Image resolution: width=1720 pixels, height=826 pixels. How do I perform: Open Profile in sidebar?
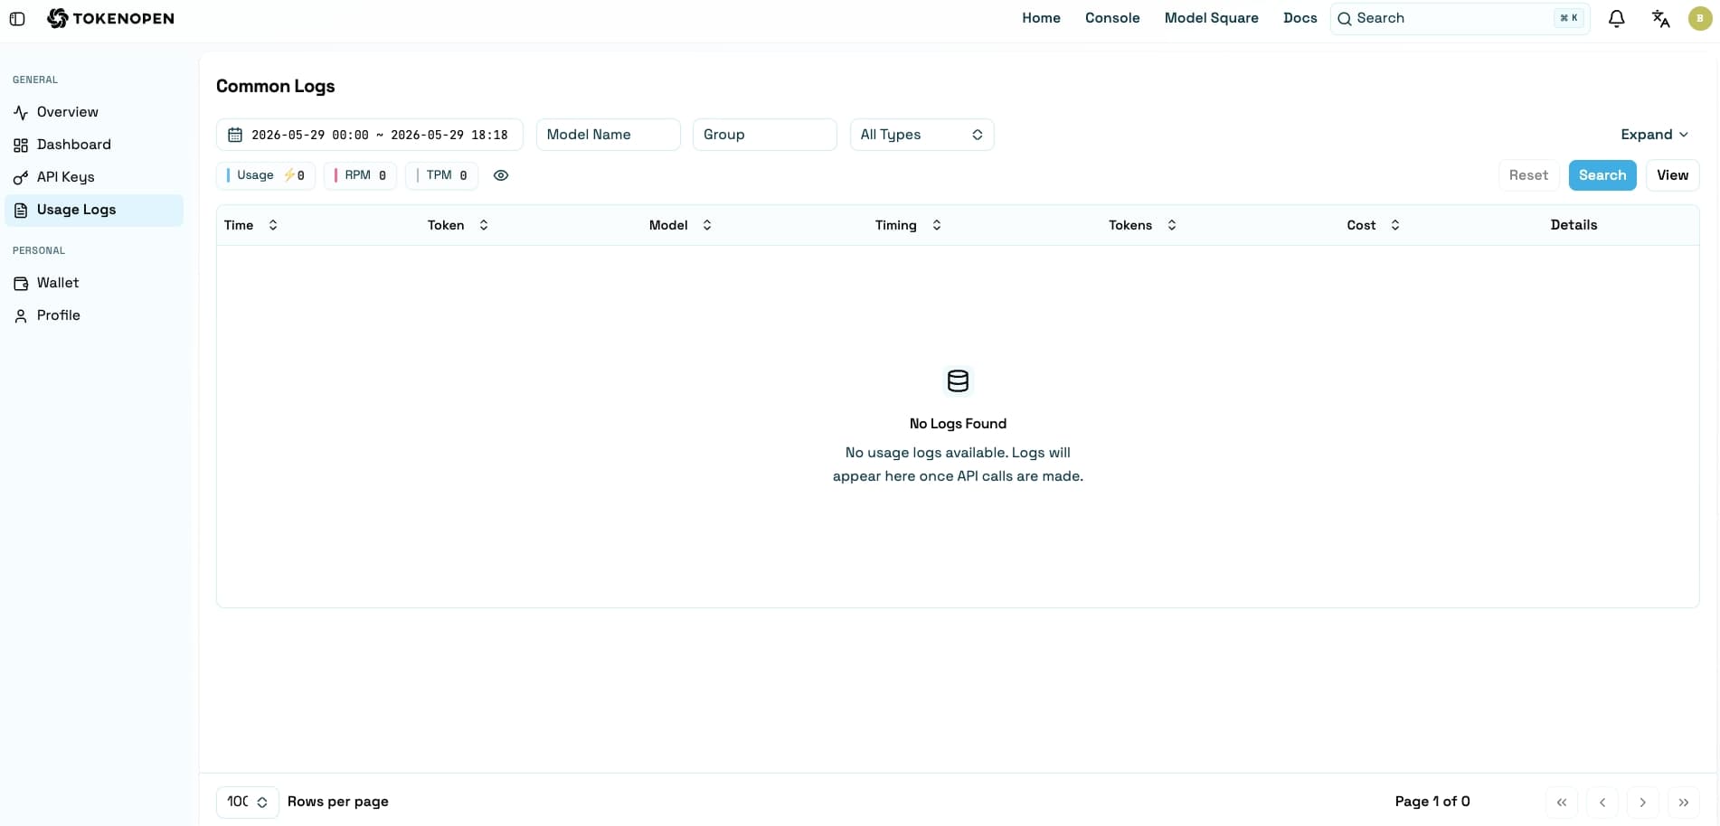(x=94, y=315)
